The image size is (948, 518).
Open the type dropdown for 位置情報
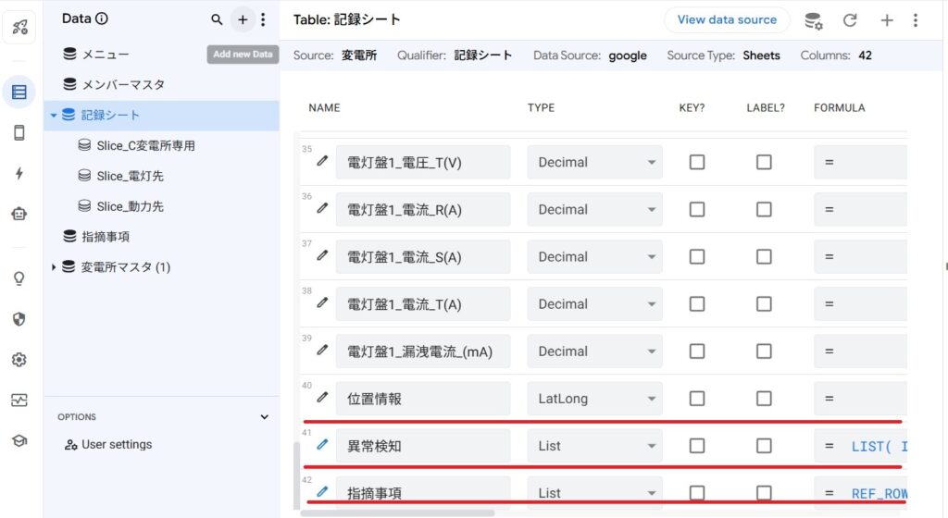click(x=594, y=399)
